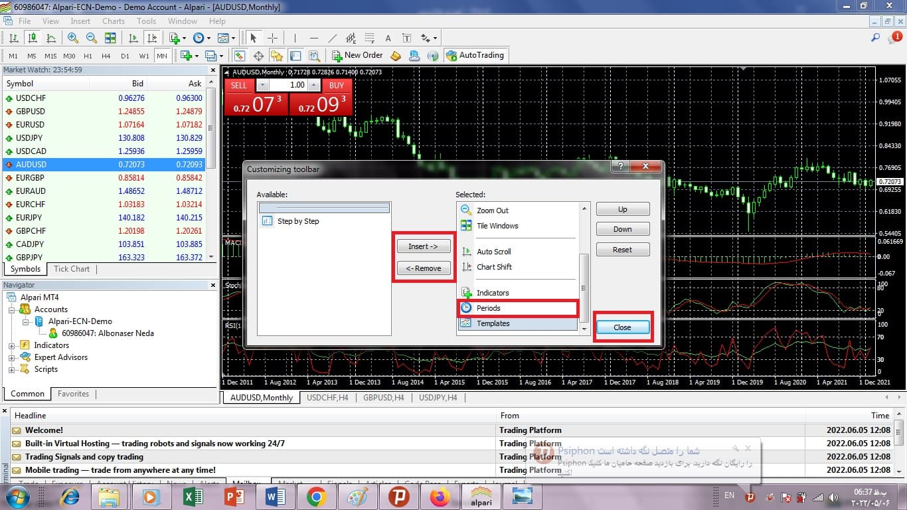Open the Profiles dropdown arrow
This screenshot has width=907, height=510.
pos(221,56)
